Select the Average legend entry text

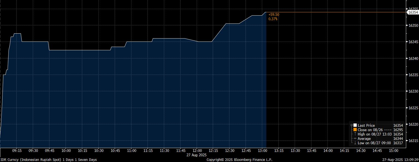tap(364, 139)
